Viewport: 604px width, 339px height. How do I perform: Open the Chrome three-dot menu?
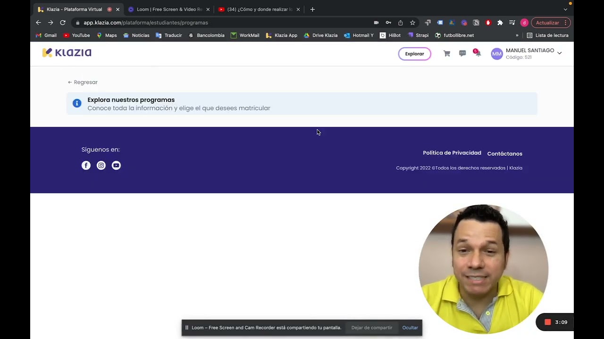click(x=565, y=23)
